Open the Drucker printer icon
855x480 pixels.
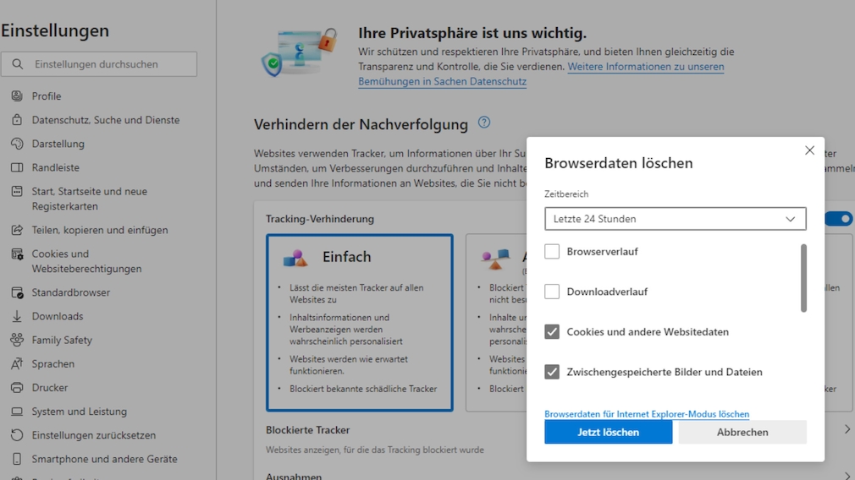[x=17, y=388]
